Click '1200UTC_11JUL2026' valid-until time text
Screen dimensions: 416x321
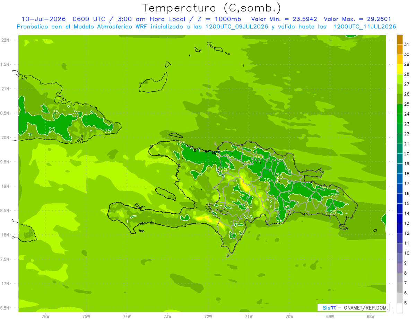[x=365, y=27]
